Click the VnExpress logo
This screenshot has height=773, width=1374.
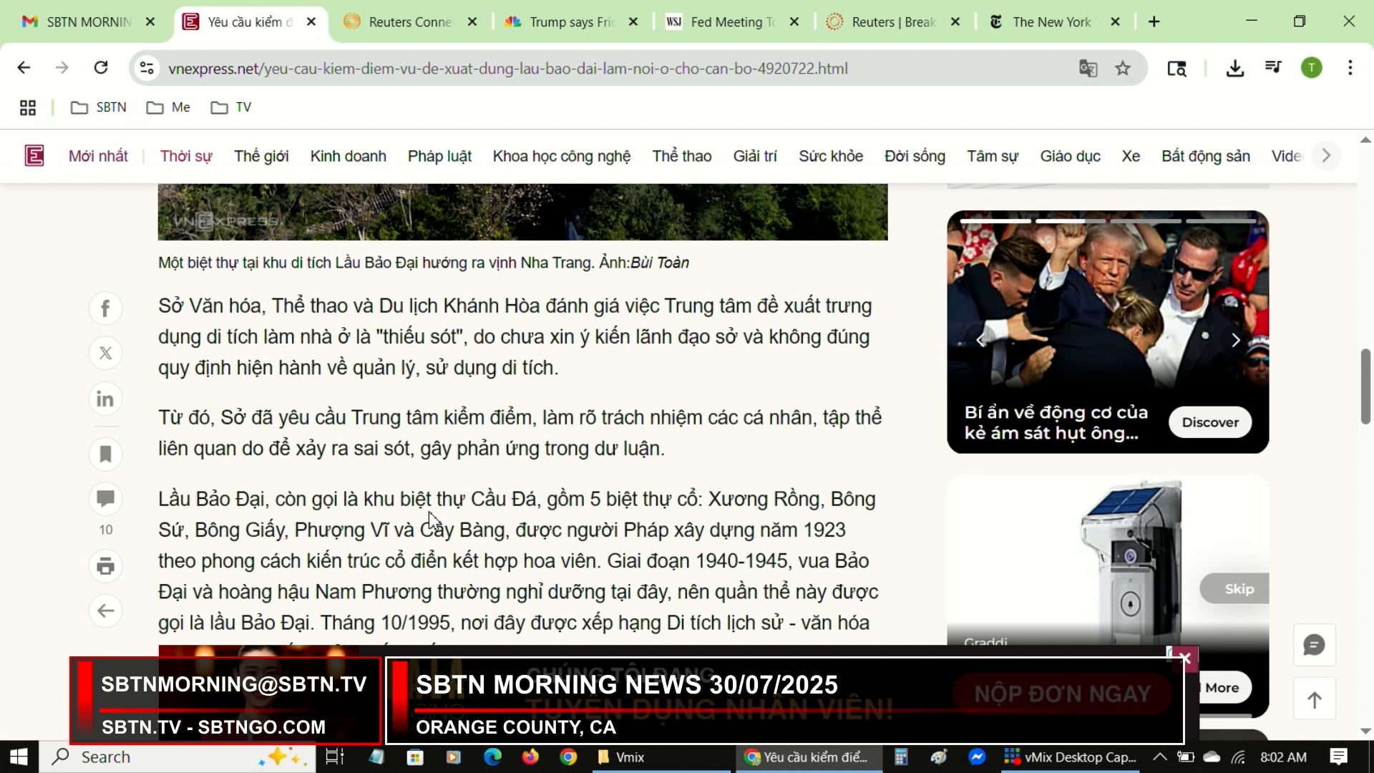(x=34, y=155)
